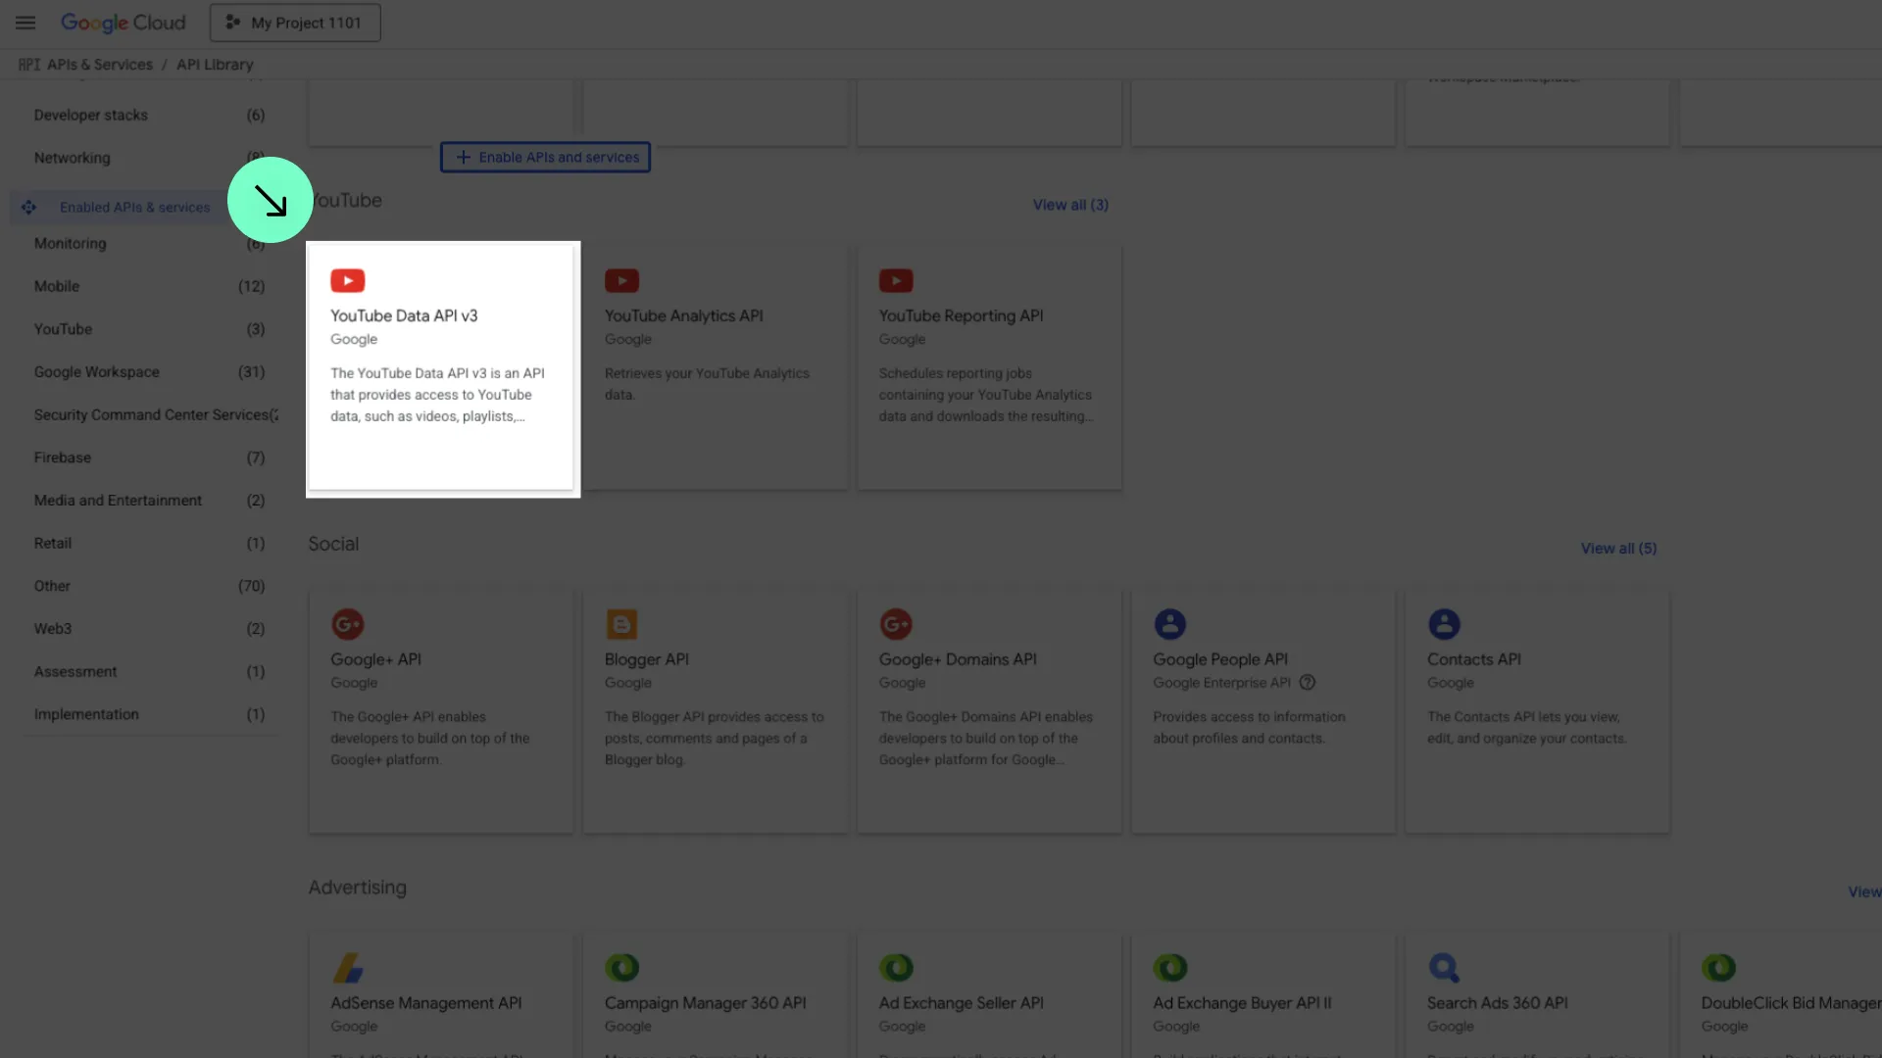Open the hamburger navigation menu

click(25, 23)
